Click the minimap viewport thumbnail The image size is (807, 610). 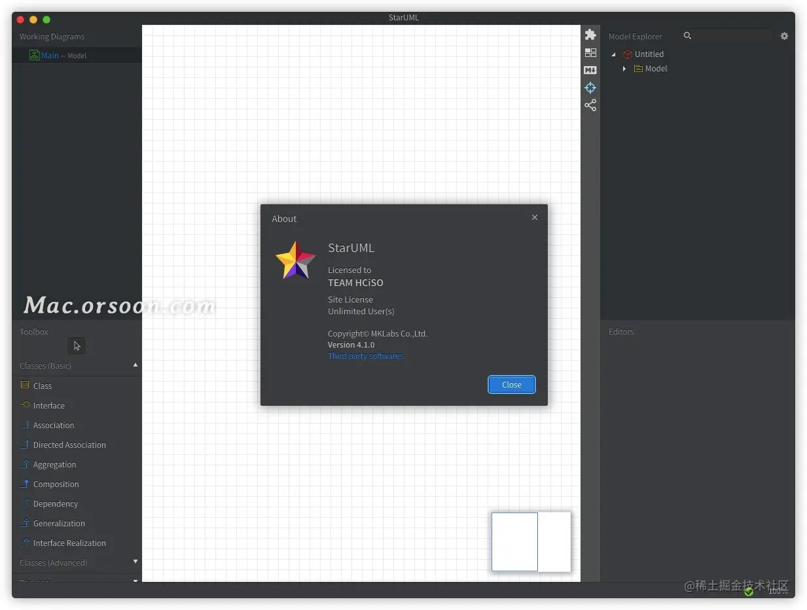514,542
